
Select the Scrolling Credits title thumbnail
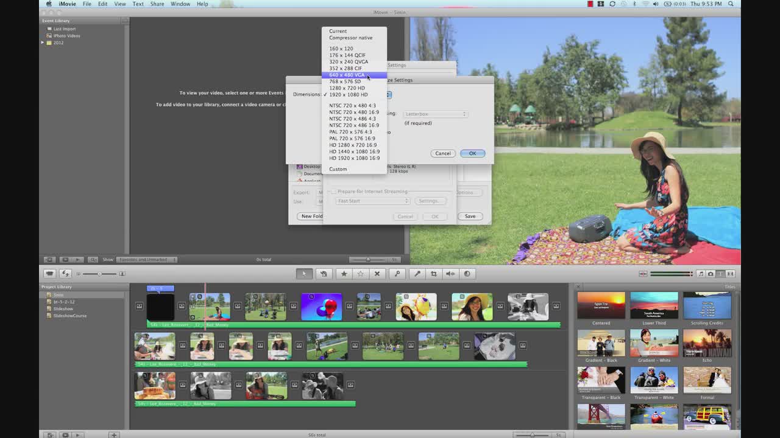point(707,305)
